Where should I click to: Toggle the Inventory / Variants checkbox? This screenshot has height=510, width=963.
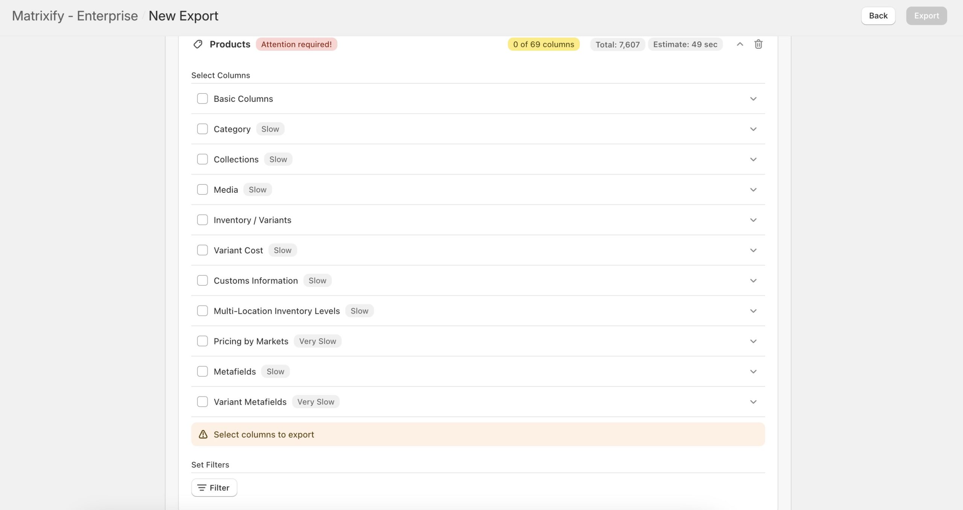click(x=202, y=220)
